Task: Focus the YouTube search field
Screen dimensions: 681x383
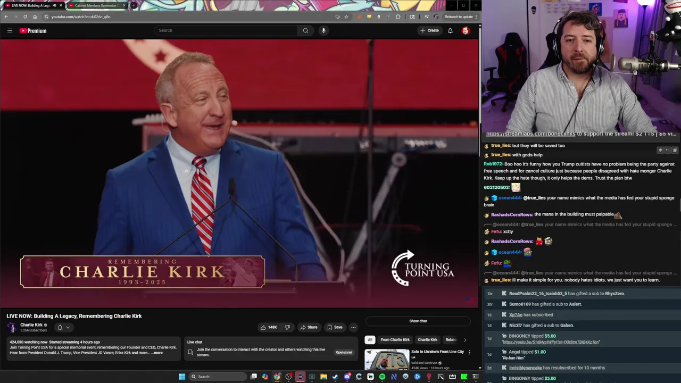Action: 226,30
